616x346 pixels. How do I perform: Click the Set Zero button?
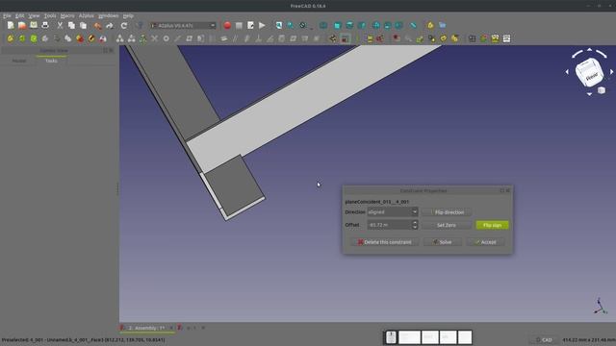pos(447,225)
